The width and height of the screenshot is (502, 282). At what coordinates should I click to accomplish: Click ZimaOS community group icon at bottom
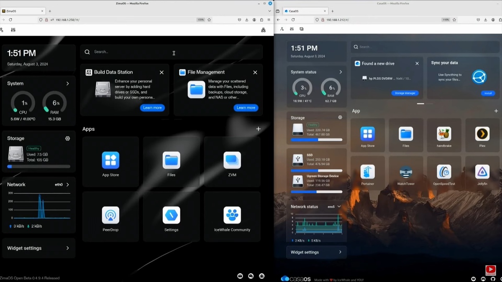pyautogui.click(x=262, y=276)
